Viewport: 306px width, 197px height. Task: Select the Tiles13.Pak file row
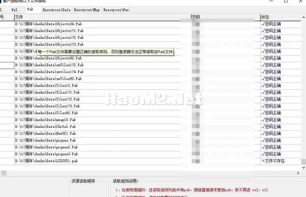[150, 85]
